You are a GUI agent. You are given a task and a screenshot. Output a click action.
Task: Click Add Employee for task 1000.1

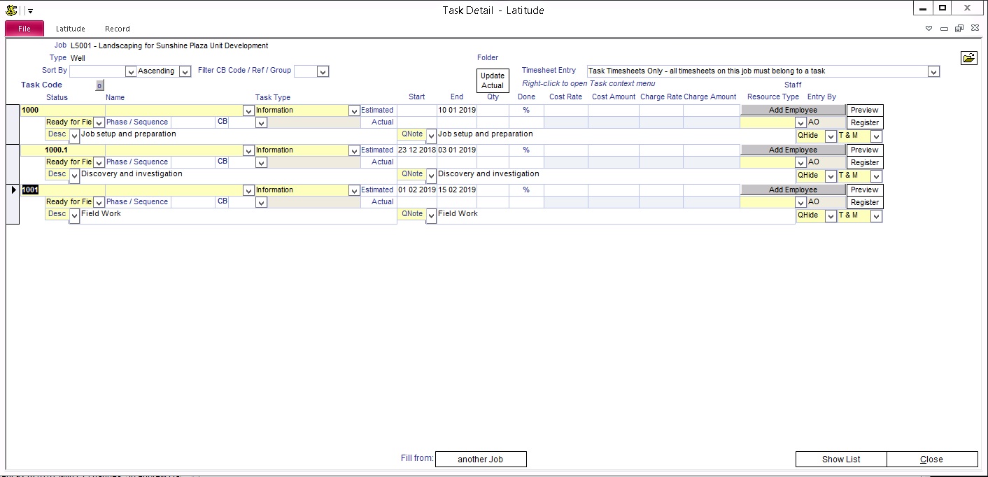[793, 150]
